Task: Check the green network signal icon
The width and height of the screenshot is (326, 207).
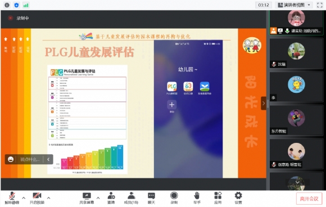Action: coord(26,5)
